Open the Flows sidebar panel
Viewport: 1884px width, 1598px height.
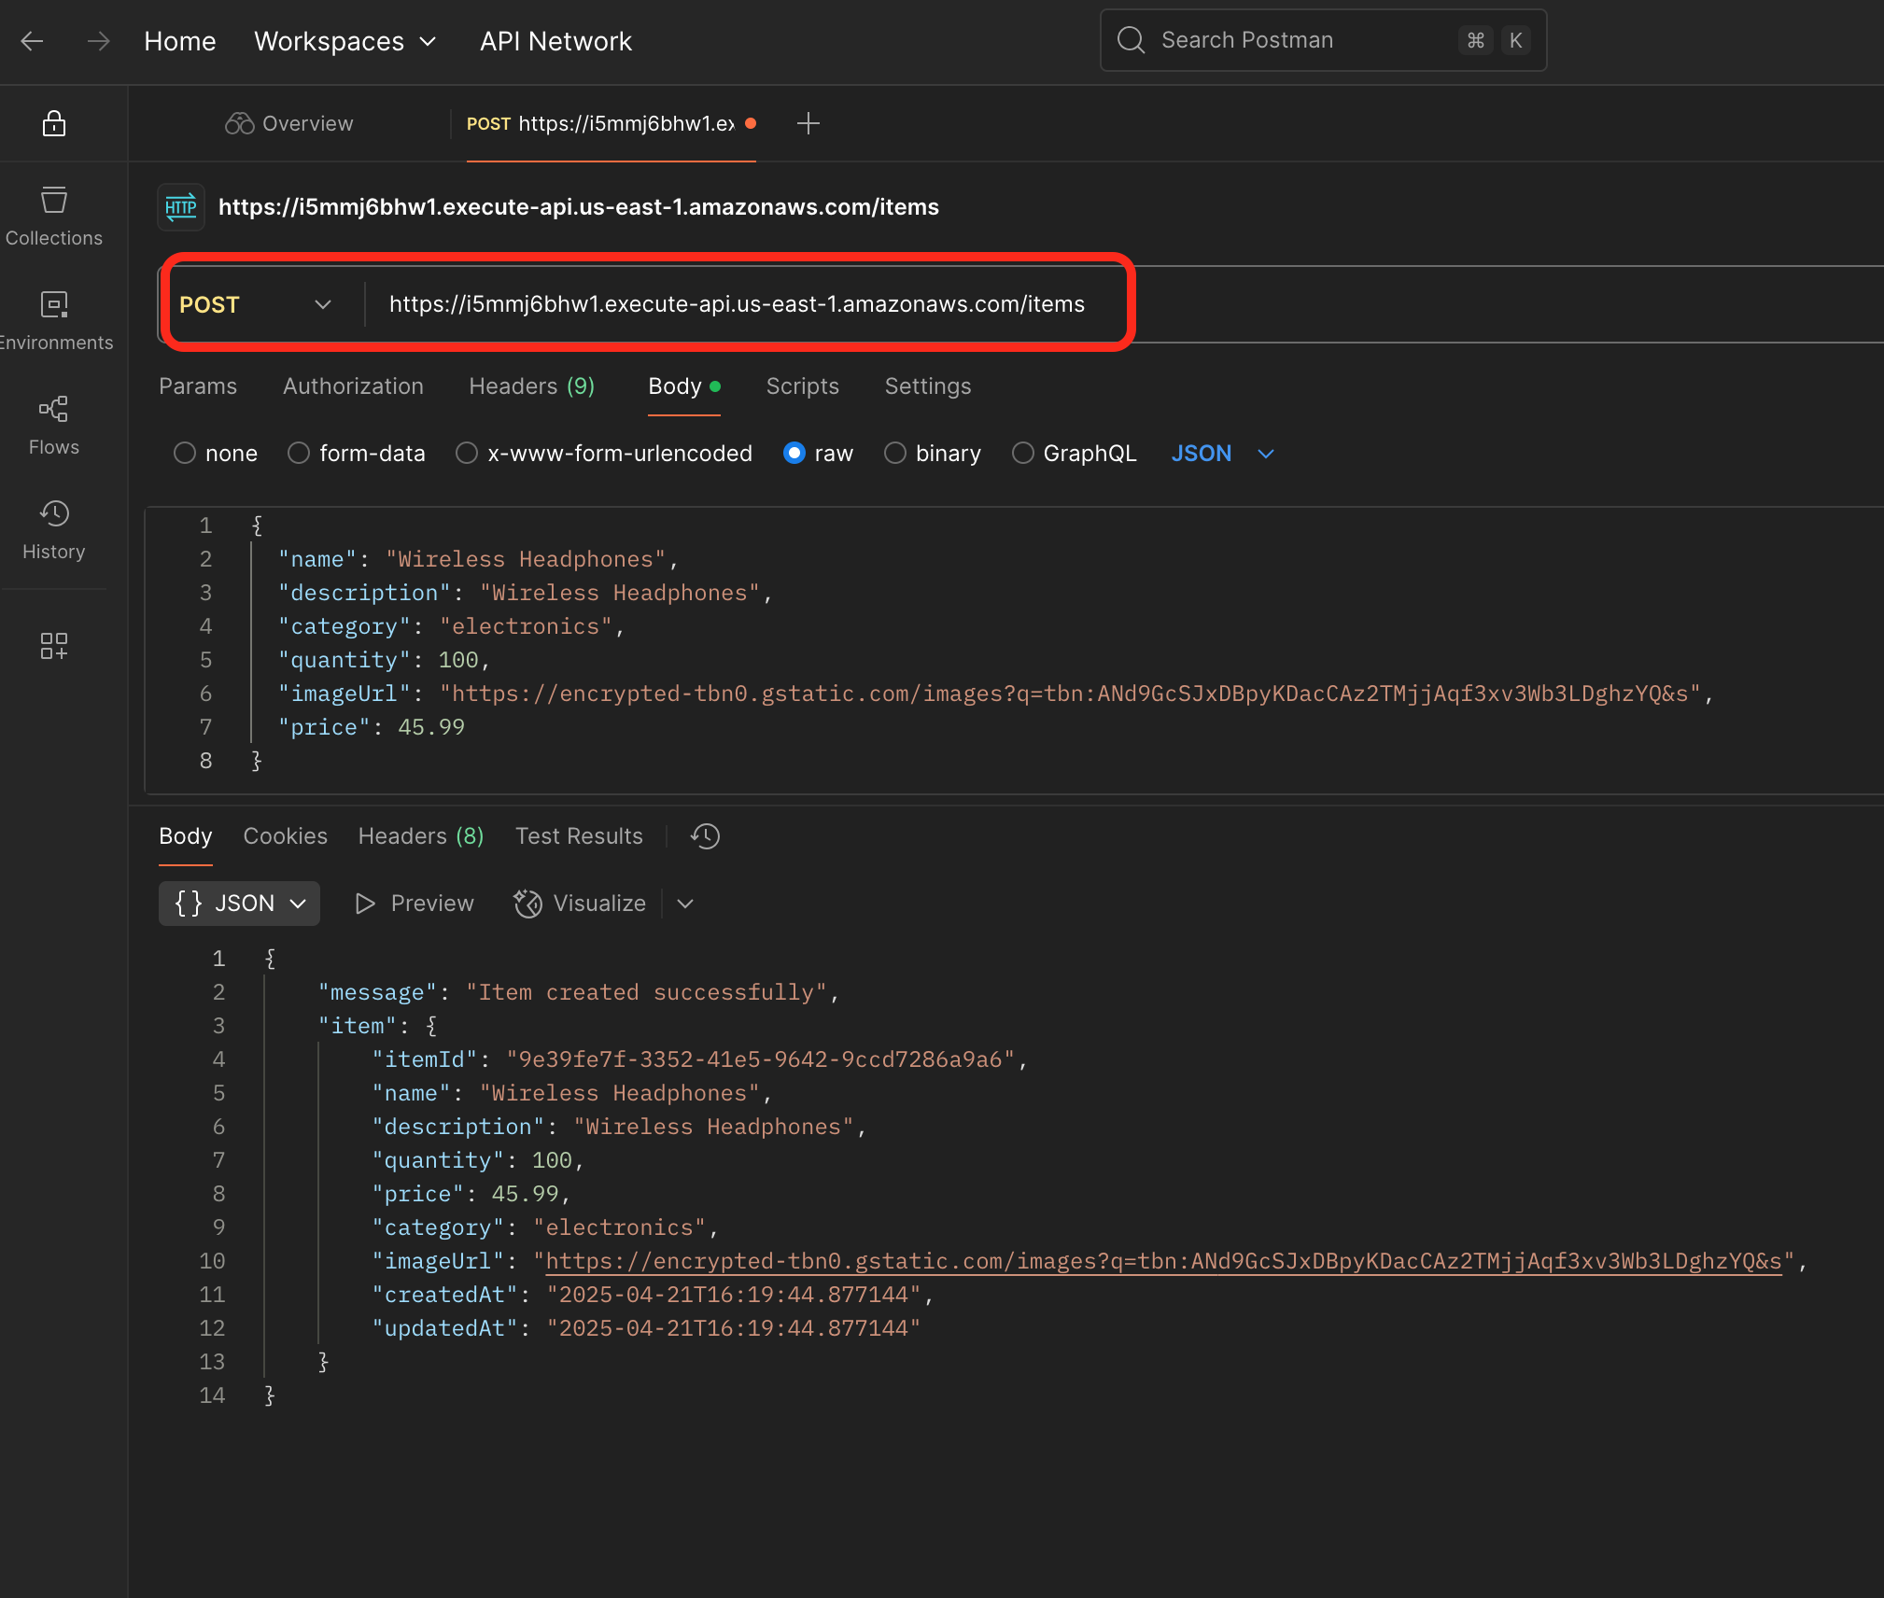pyautogui.click(x=54, y=426)
